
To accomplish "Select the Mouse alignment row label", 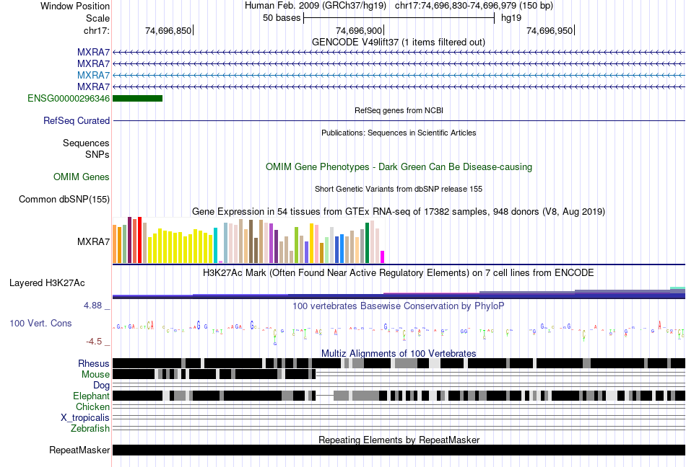I will click(x=95, y=375).
